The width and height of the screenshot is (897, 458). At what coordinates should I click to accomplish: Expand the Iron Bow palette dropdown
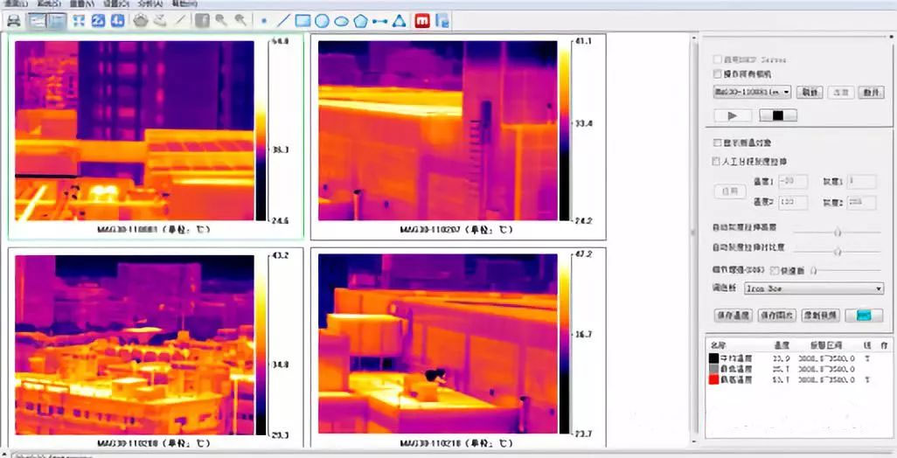pos(813,288)
